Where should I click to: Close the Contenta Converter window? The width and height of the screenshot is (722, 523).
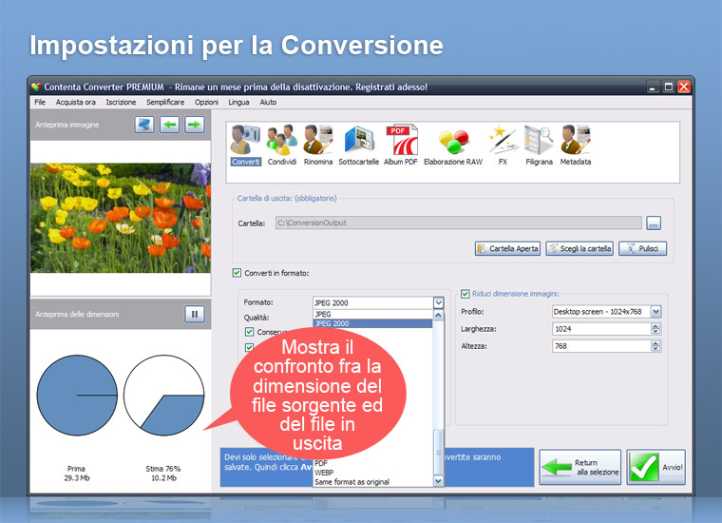[x=684, y=87]
